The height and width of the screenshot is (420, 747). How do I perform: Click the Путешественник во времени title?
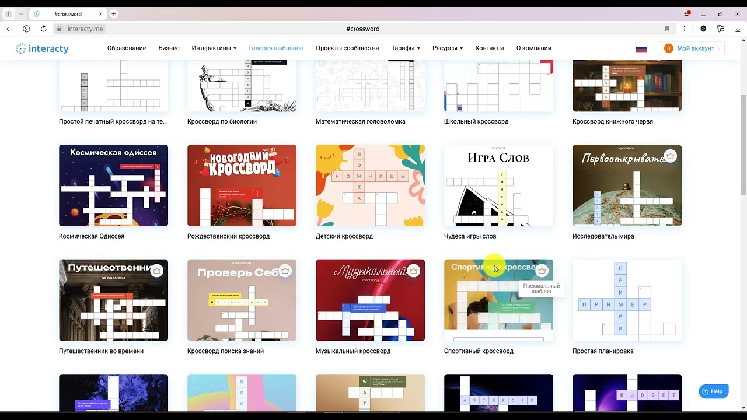pyautogui.click(x=101, y=351)
